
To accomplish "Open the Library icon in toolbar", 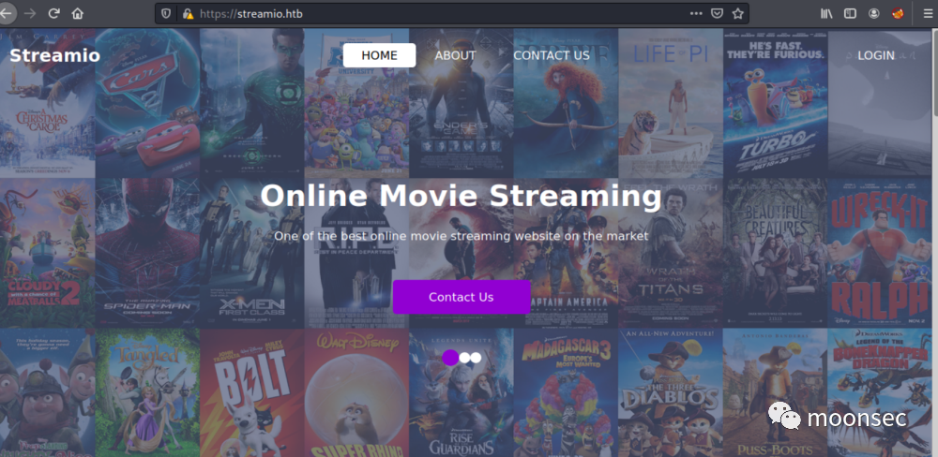I will coord(826,13).
